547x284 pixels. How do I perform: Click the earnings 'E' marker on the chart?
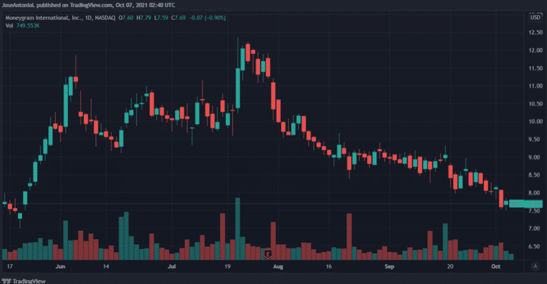coord(267,254)
